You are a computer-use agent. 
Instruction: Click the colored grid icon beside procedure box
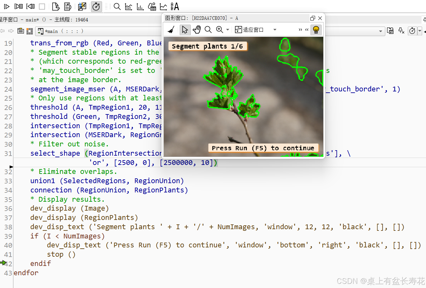30,31
